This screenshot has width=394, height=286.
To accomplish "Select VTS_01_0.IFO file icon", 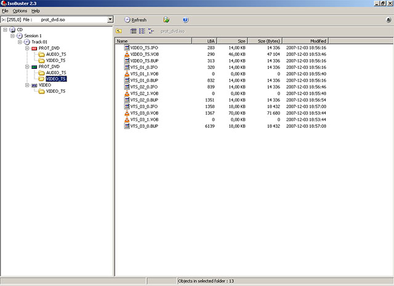I will point(127,67).
